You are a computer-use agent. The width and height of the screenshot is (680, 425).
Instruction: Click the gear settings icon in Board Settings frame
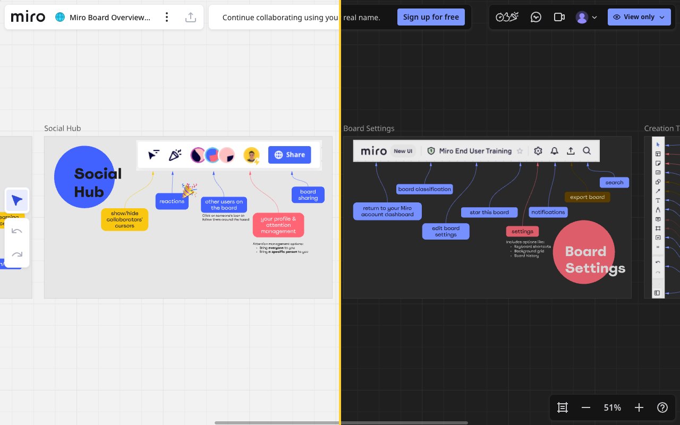(x=538, y=151)
